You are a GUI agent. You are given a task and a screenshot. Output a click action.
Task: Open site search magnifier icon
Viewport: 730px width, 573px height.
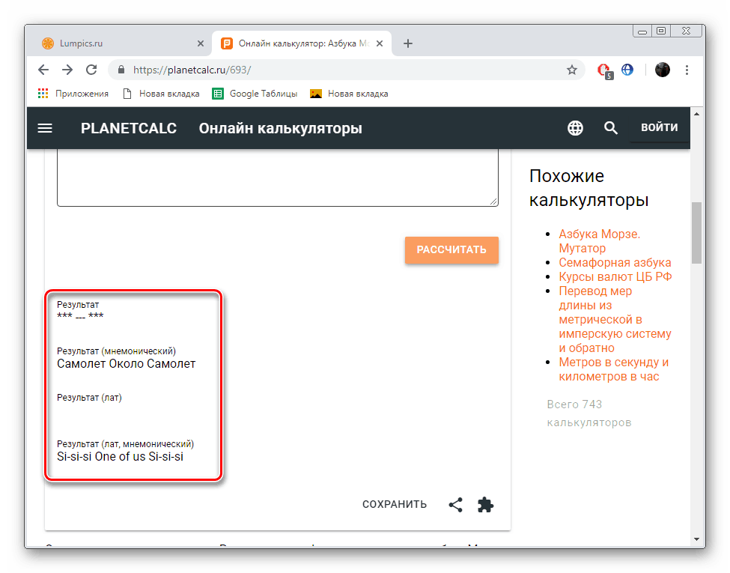point(611,128)
